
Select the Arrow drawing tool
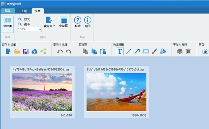137,51
